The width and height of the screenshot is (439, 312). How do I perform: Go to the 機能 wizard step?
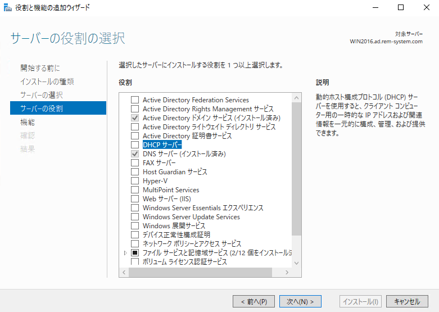pos(28,122)
